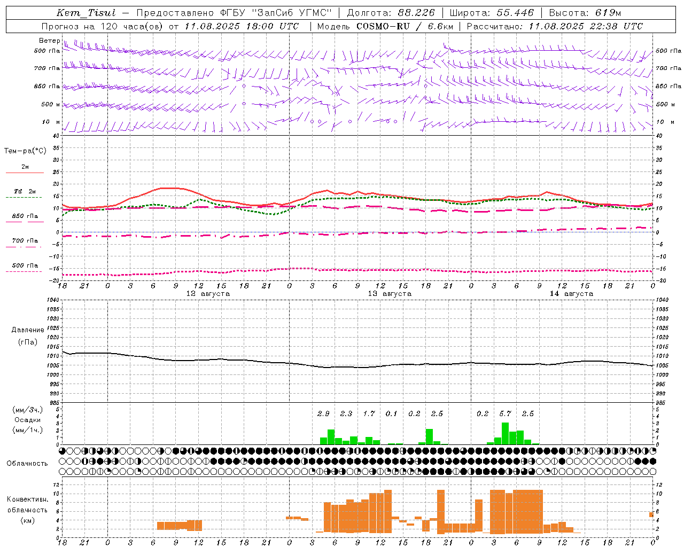Click the solid red 2м legend line
The height and width of the screenshot is (547, 684).
25,173
